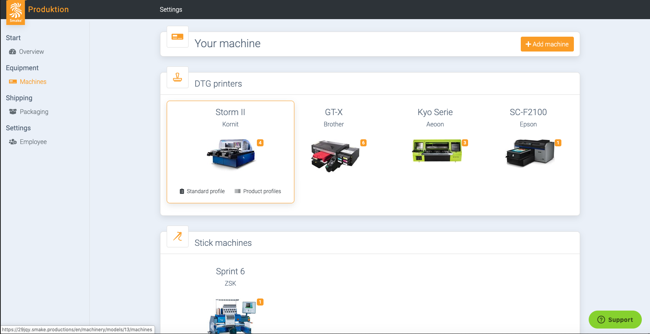Viewport: 650px width, 334px height.
Task: Click the DTG printers stamp icon
Action: [178, 77]
